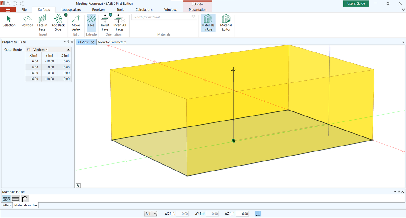Screen dimensions: 406x218
Task: Pin the Properties - Face panel
Action: coord(68,42)
